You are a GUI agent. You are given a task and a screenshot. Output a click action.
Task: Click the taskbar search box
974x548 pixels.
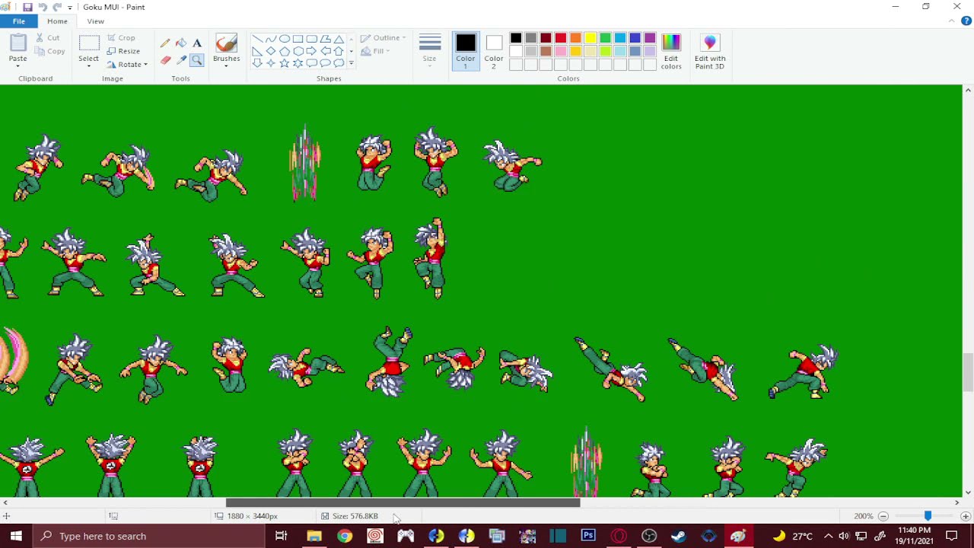point(149,536)
